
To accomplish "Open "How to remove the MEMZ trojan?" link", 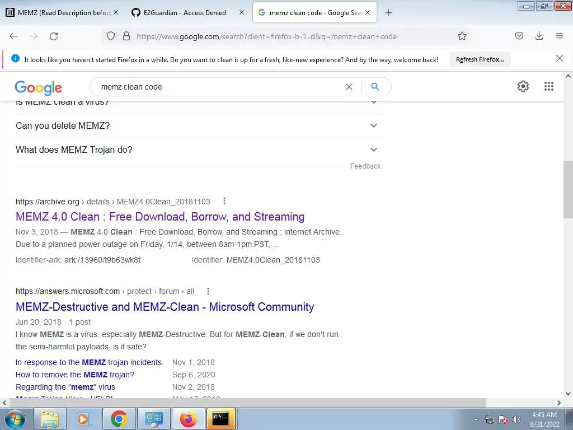I will (75, 375).
